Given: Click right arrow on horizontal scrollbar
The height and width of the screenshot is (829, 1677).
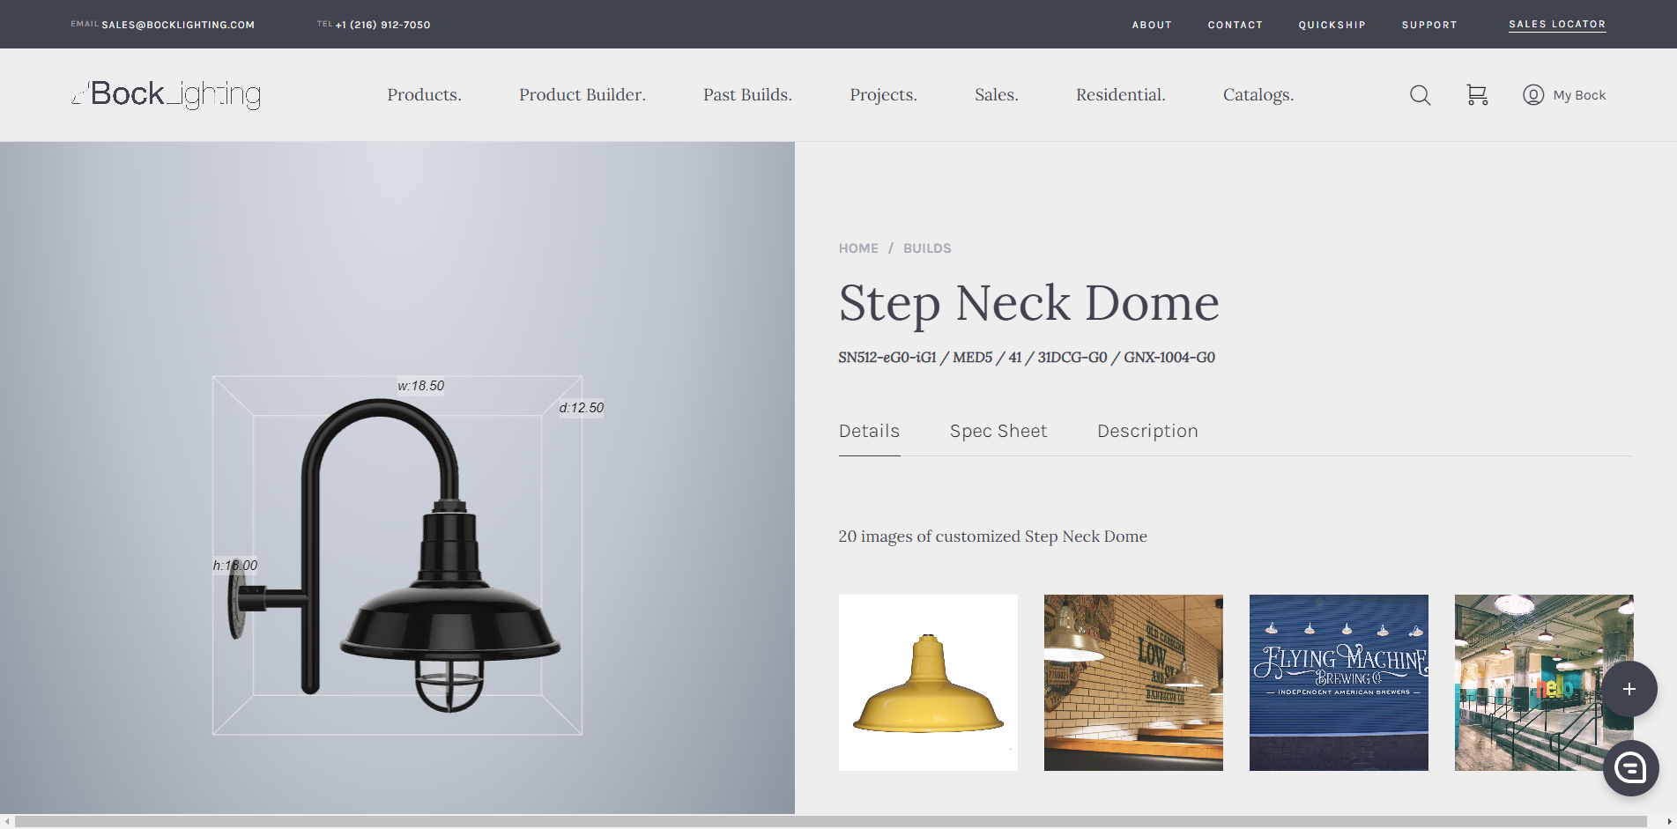Looking at the screenshot, I should [x=1669, y=822].
